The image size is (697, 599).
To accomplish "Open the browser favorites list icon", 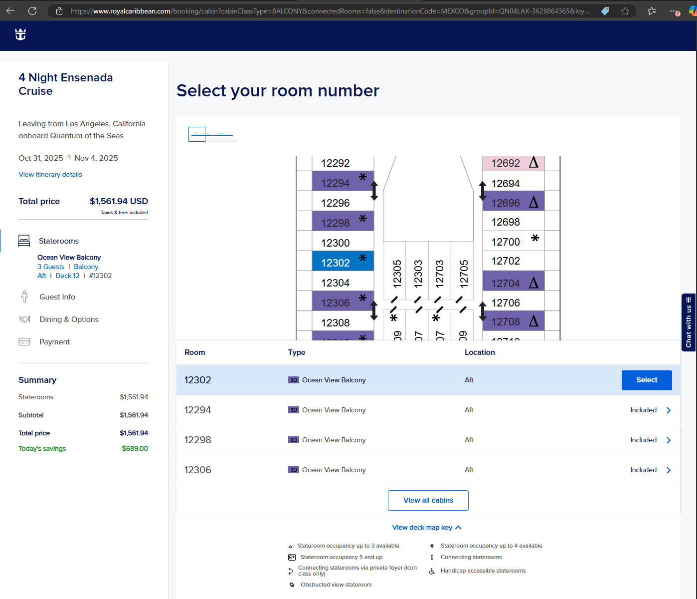I will pos(652,11).
